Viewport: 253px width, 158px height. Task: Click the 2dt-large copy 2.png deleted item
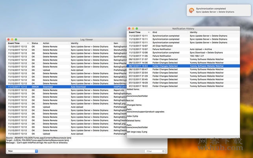tap(137, 132)
